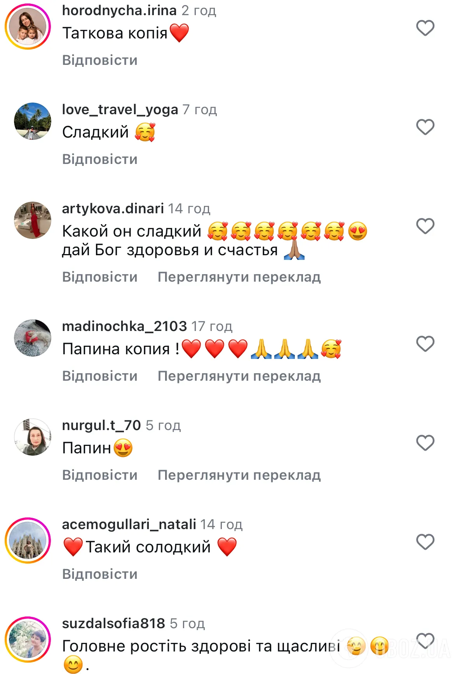
Task: Translate the nurgul.t_70 comment
Action: (x=239, y=475)
